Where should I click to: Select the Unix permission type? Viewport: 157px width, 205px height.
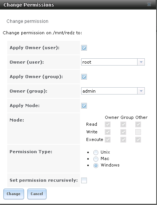click(96, 152)
